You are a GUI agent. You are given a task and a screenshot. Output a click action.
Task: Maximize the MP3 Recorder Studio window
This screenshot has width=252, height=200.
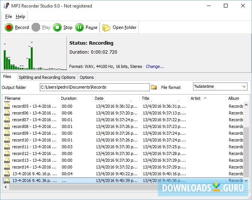click(226, 6)
